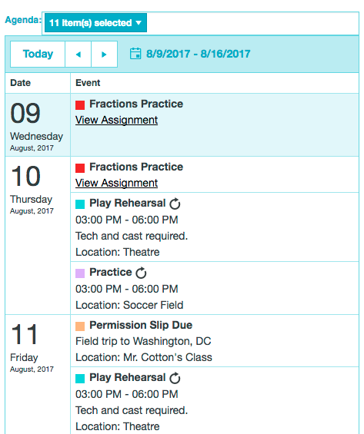The width and height of the screenshot is (364, 434).
Task: Click purple square next to Practice
Action: click(x=80, y=273)
